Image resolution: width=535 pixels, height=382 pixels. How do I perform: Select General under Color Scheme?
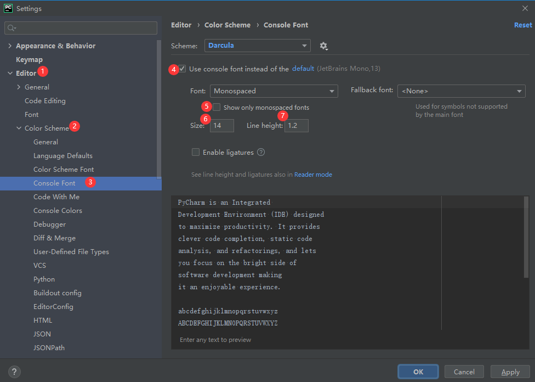point(45,142)
